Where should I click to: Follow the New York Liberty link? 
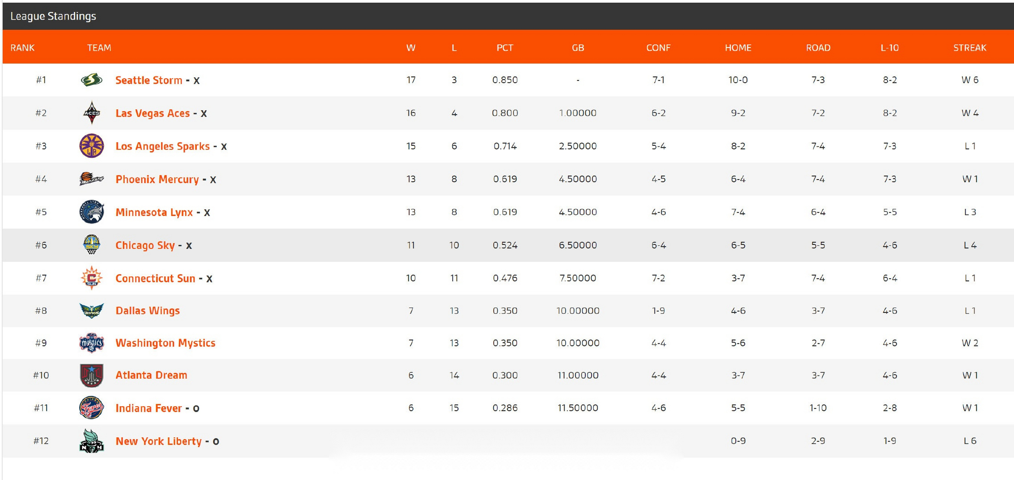pos(158,441)
